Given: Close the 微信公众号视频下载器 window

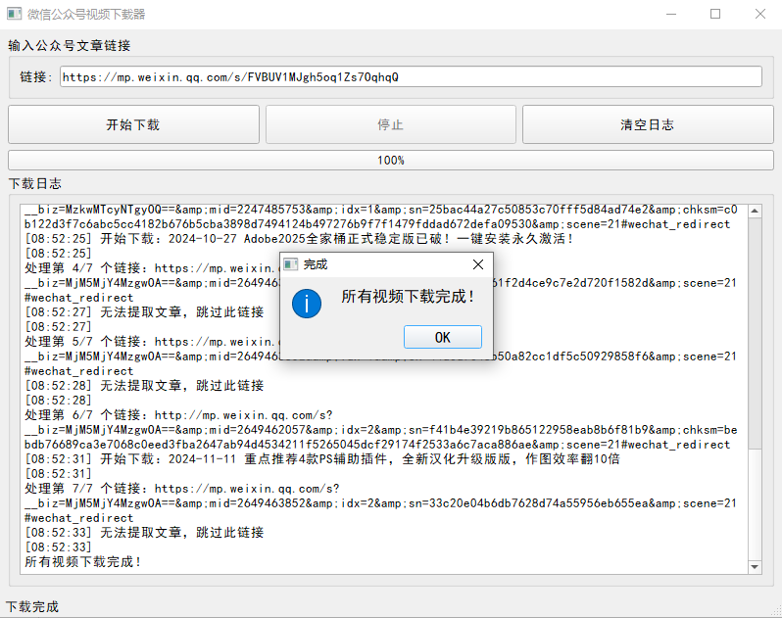Looking at the screenshot, I should click(759, 15).
